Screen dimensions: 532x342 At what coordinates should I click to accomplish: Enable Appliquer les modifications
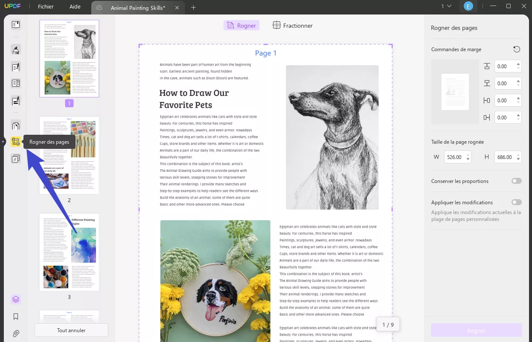coord(517,202)
